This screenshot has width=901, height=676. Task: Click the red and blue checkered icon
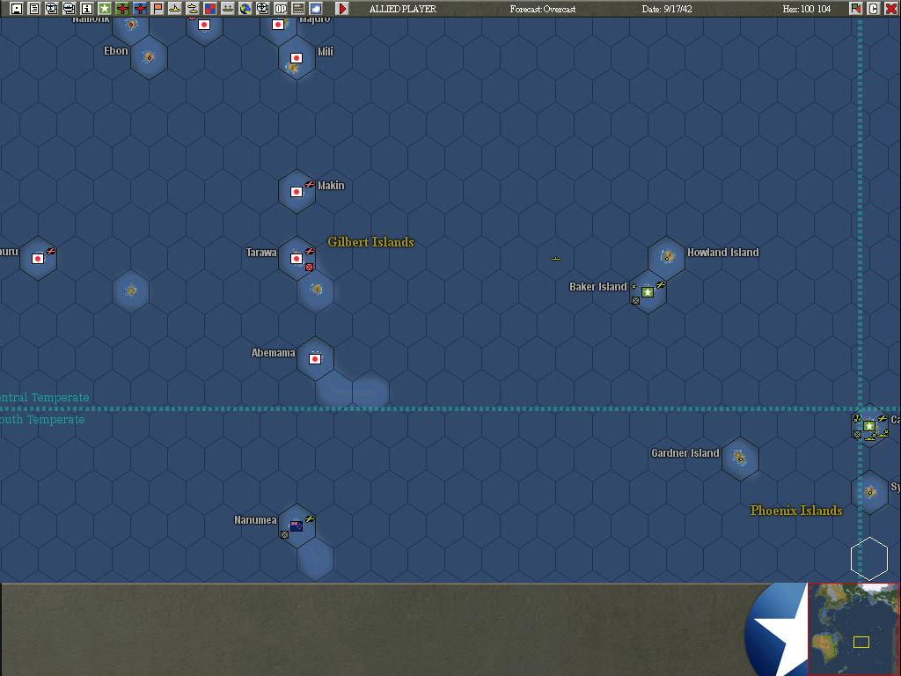pyautogui.click(x=210, y=9)
